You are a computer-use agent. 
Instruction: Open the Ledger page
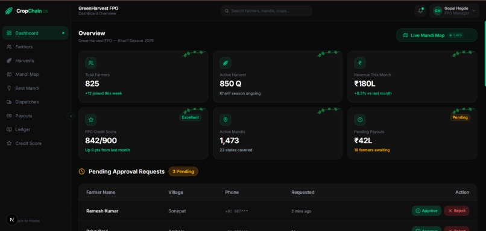click(x=36, y=129)
